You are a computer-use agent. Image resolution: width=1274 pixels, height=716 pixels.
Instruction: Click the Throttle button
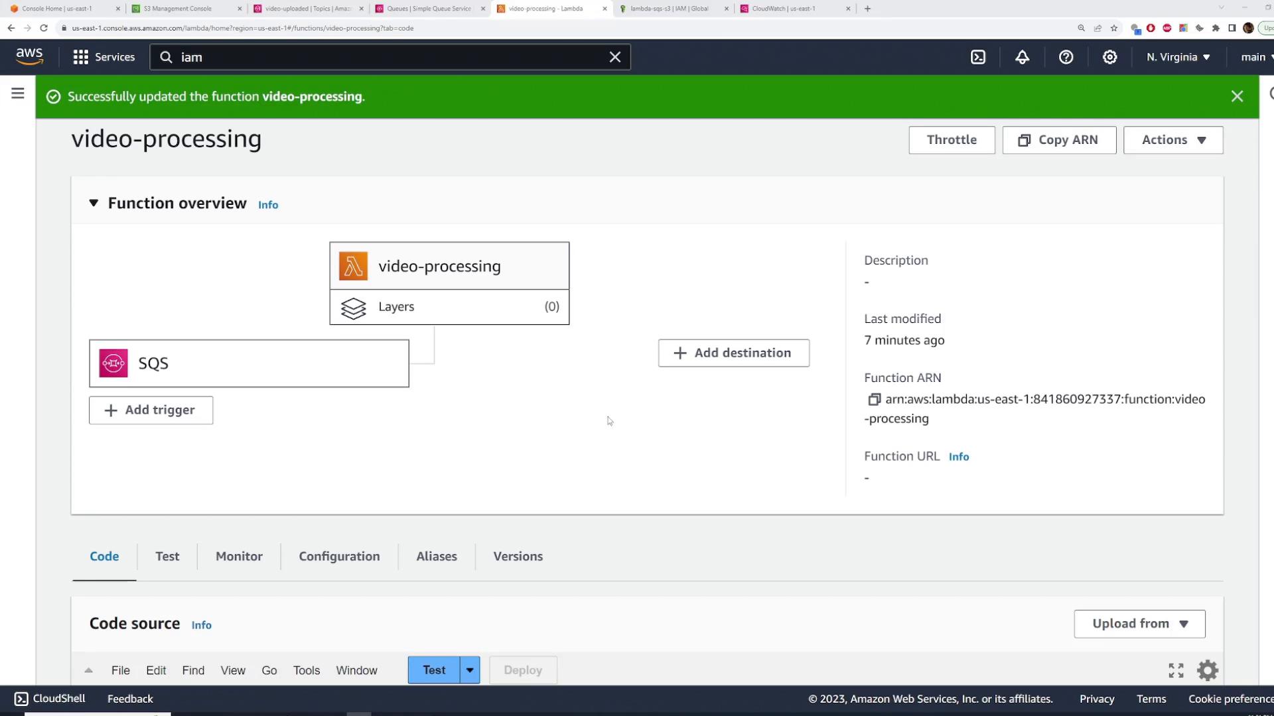[952, 140]
